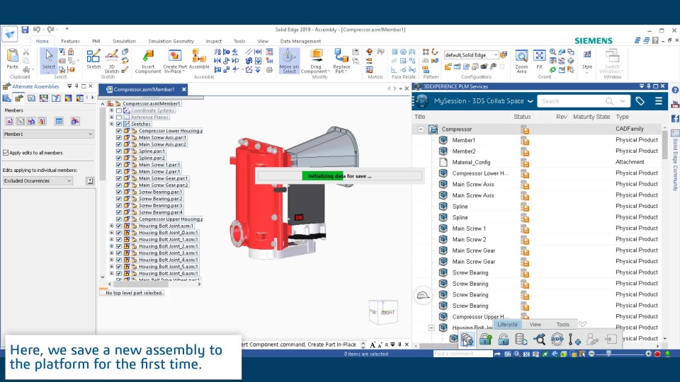The image size is (680, 382).
Task: Expand the Coordinate Systems tree node
Action: (x=111, y=110)
